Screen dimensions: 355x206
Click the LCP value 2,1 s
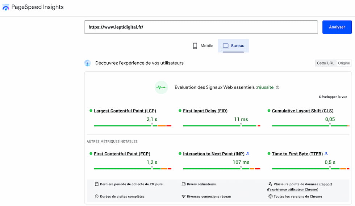coord(152,119)
